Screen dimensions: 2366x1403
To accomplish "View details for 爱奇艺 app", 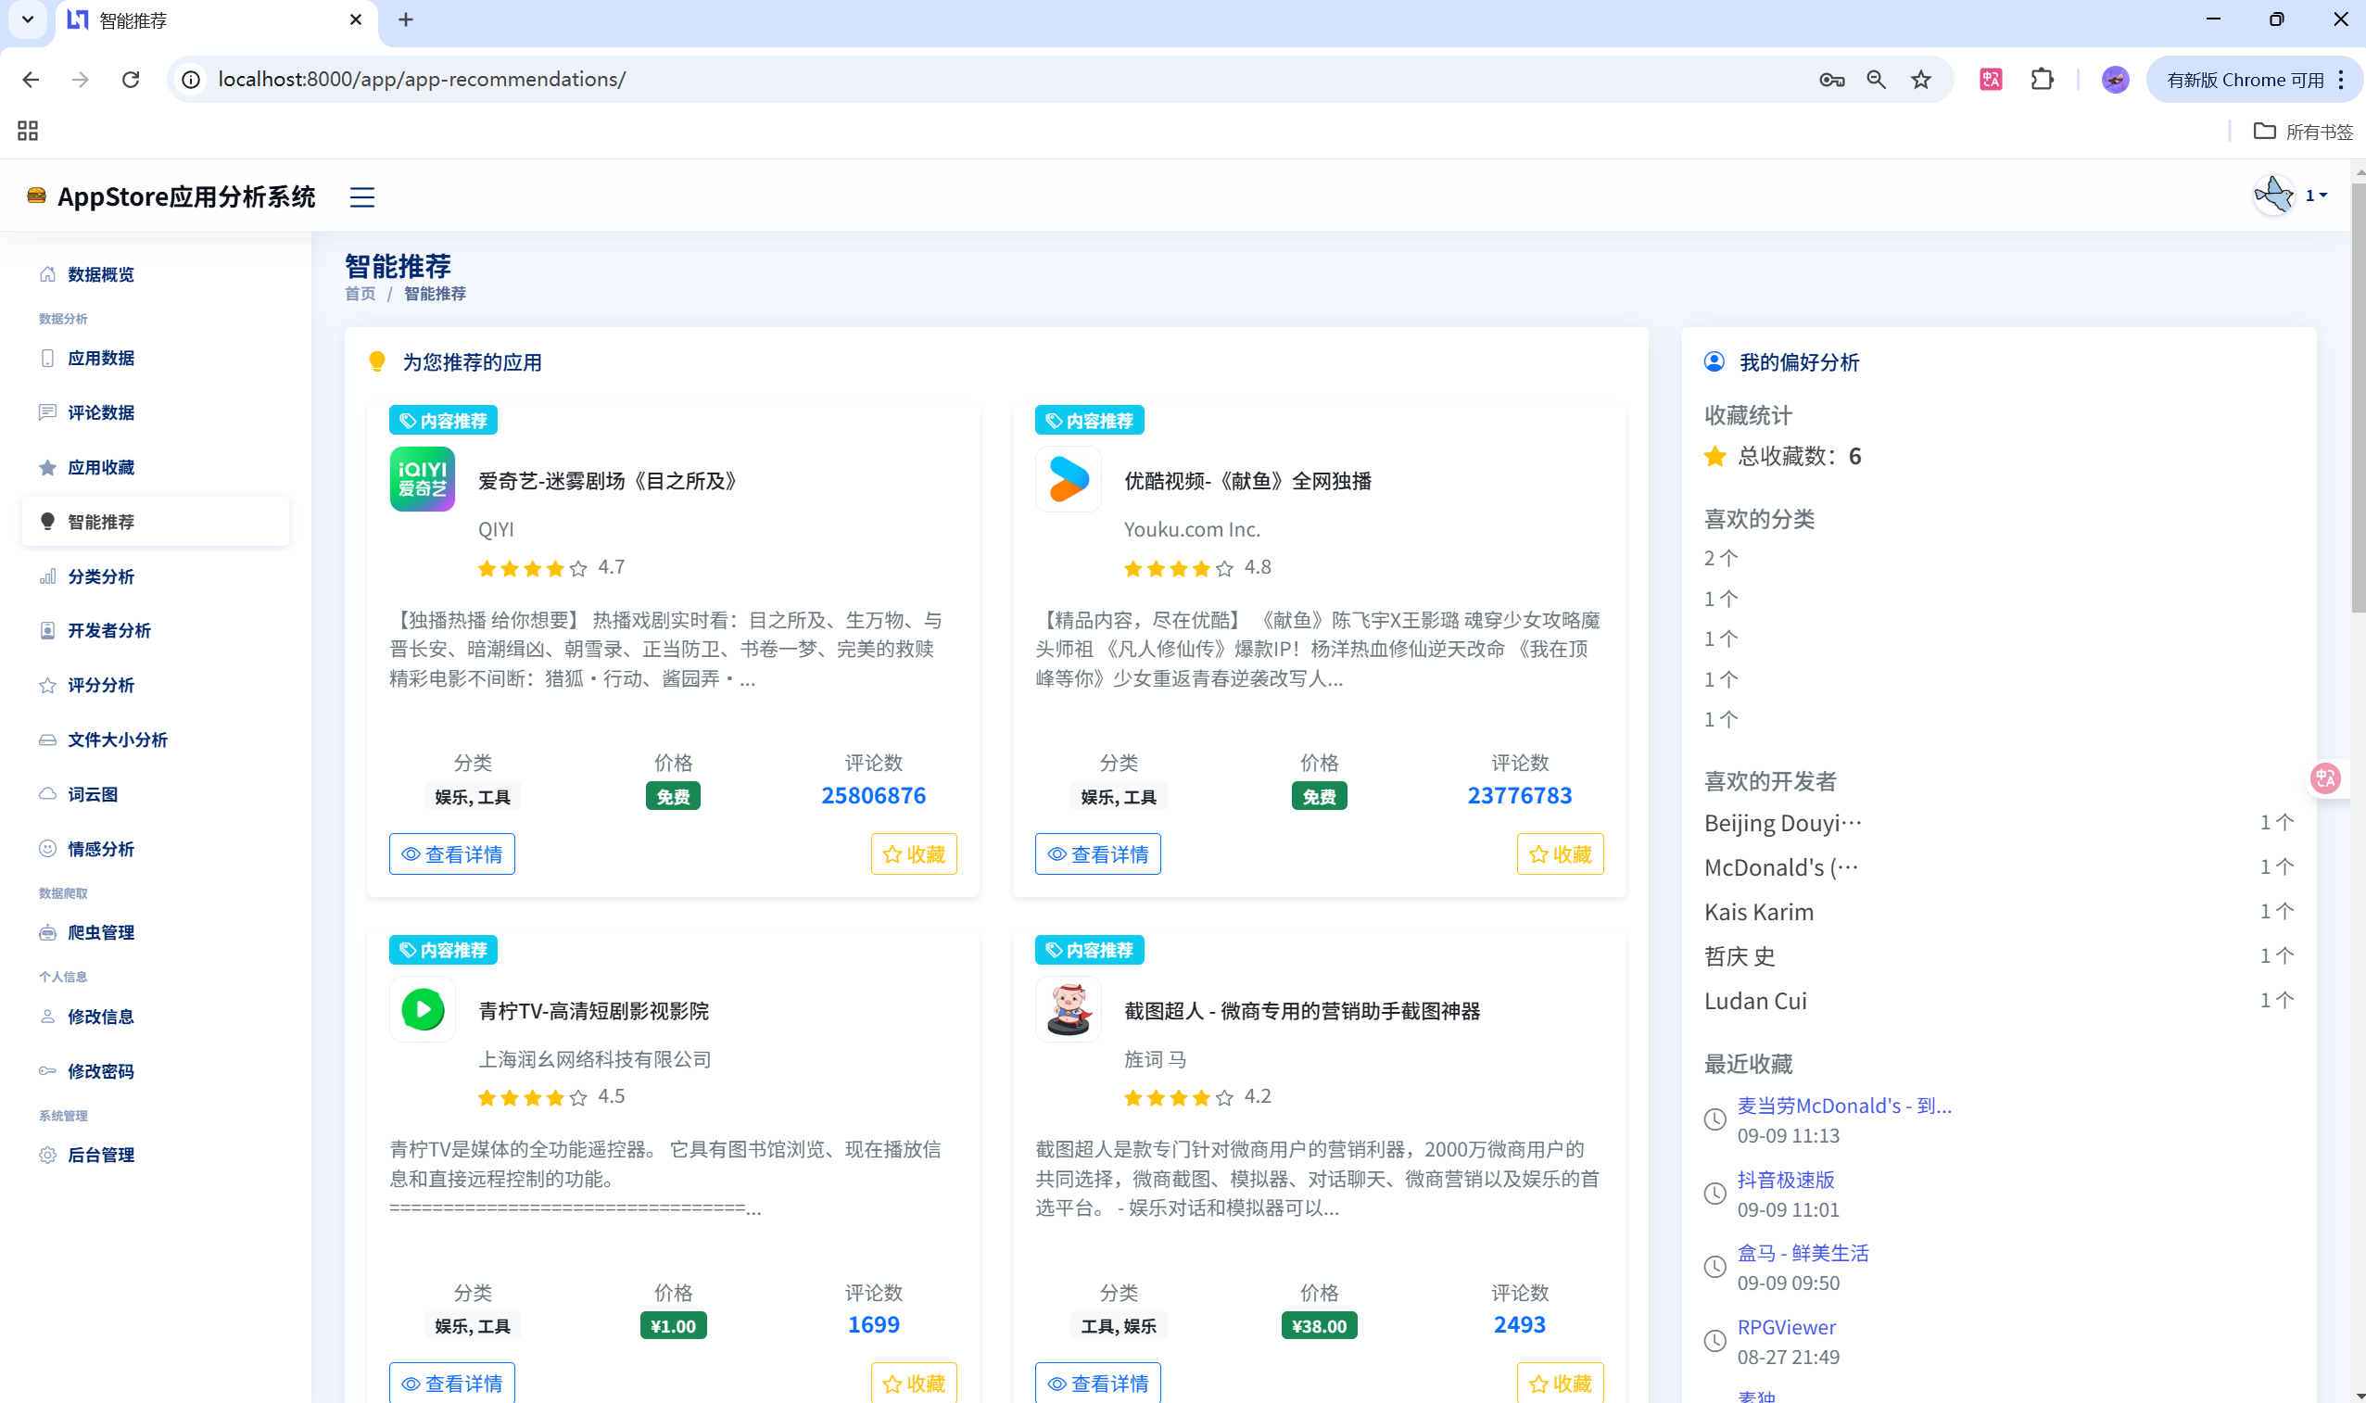I will click(x=452, y=854).
